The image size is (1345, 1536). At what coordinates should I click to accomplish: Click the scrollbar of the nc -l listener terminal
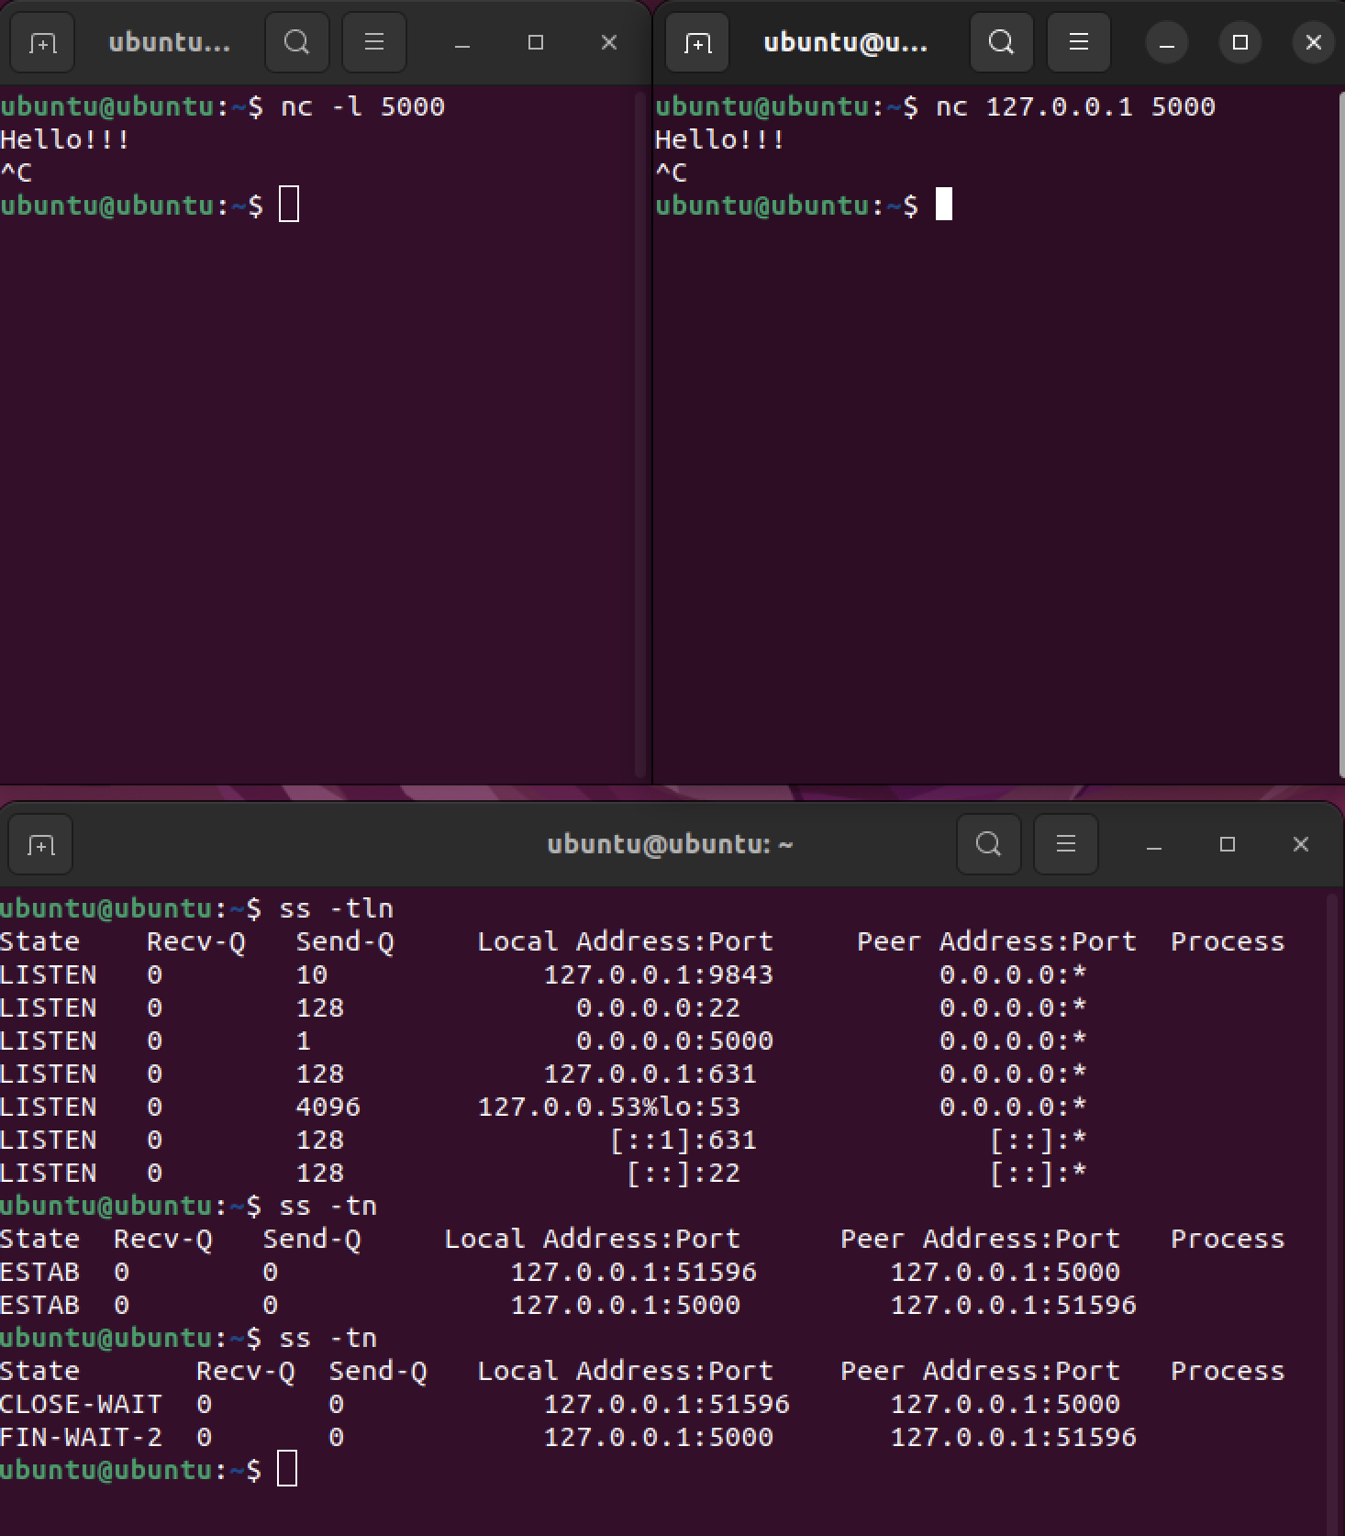click(x=640, y=431)
